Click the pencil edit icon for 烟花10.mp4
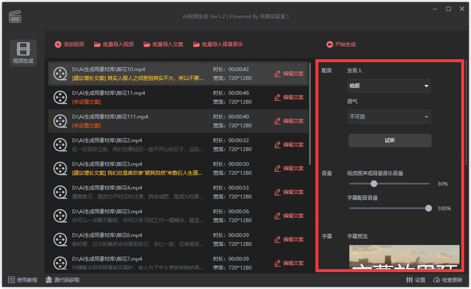Image resolution: width=471 pixels, height=289 pixels. coord(277,73)
